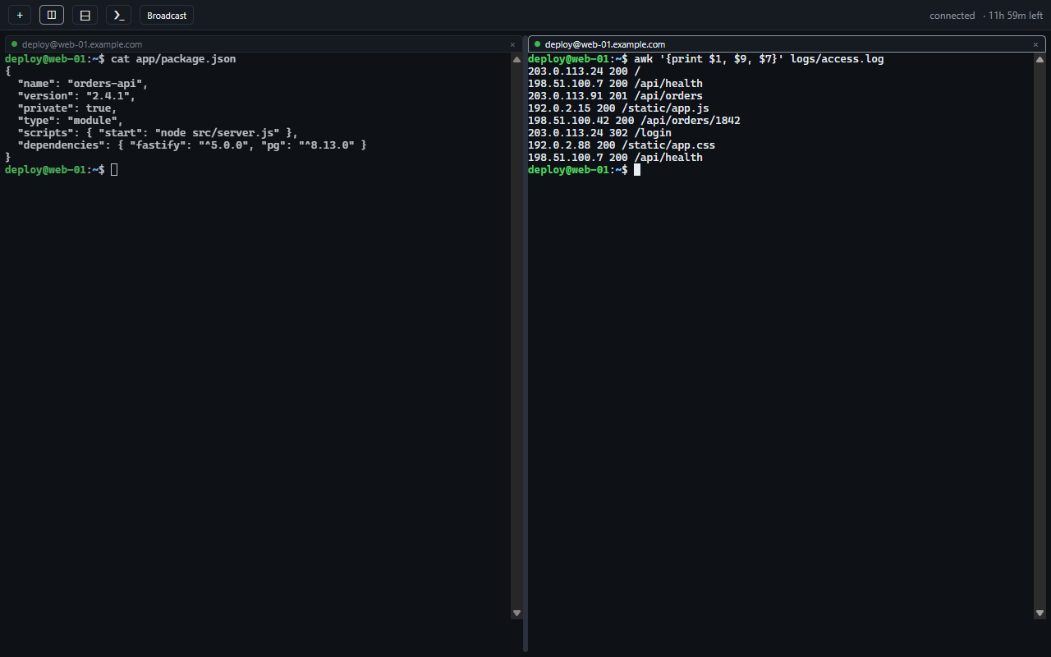Click the right terminal's active prompt cursor
The width and height of the screenshot is (1051, 657).
pos(637,170)
